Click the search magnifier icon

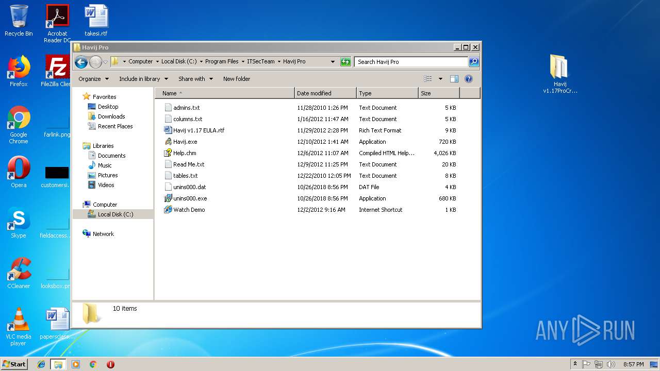point(473,62)
